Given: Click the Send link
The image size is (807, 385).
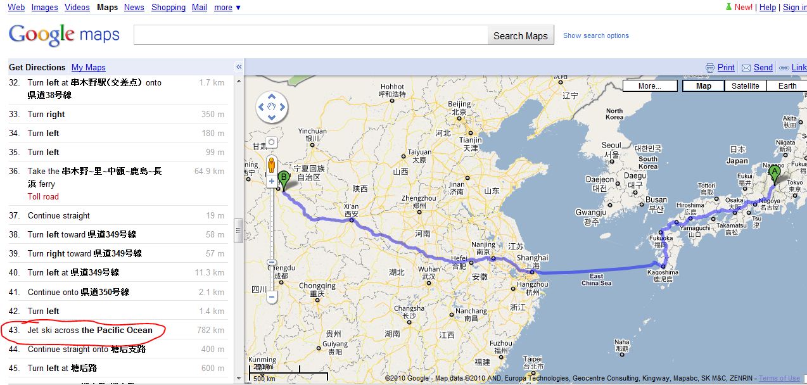Looking at the screenshot, I should (x=763, y=68).
